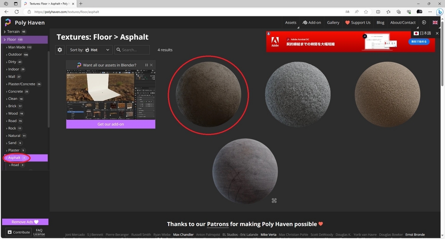Screen dimensions: 445x239
Task: Open browser Collections via its toolbar icon
Action: click(398, 11)
